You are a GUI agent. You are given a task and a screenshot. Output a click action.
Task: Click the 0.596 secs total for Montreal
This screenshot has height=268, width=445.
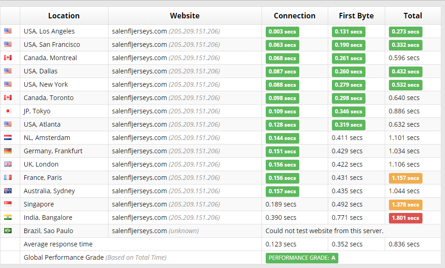(x=404, y=58)
